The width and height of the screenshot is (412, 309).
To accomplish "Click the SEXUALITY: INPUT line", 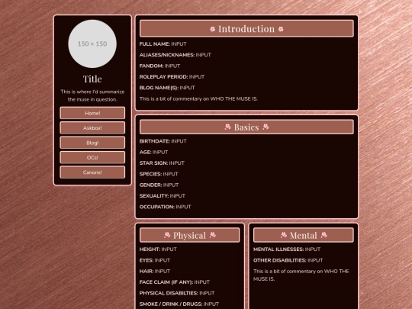I will [x=163, y=196].
